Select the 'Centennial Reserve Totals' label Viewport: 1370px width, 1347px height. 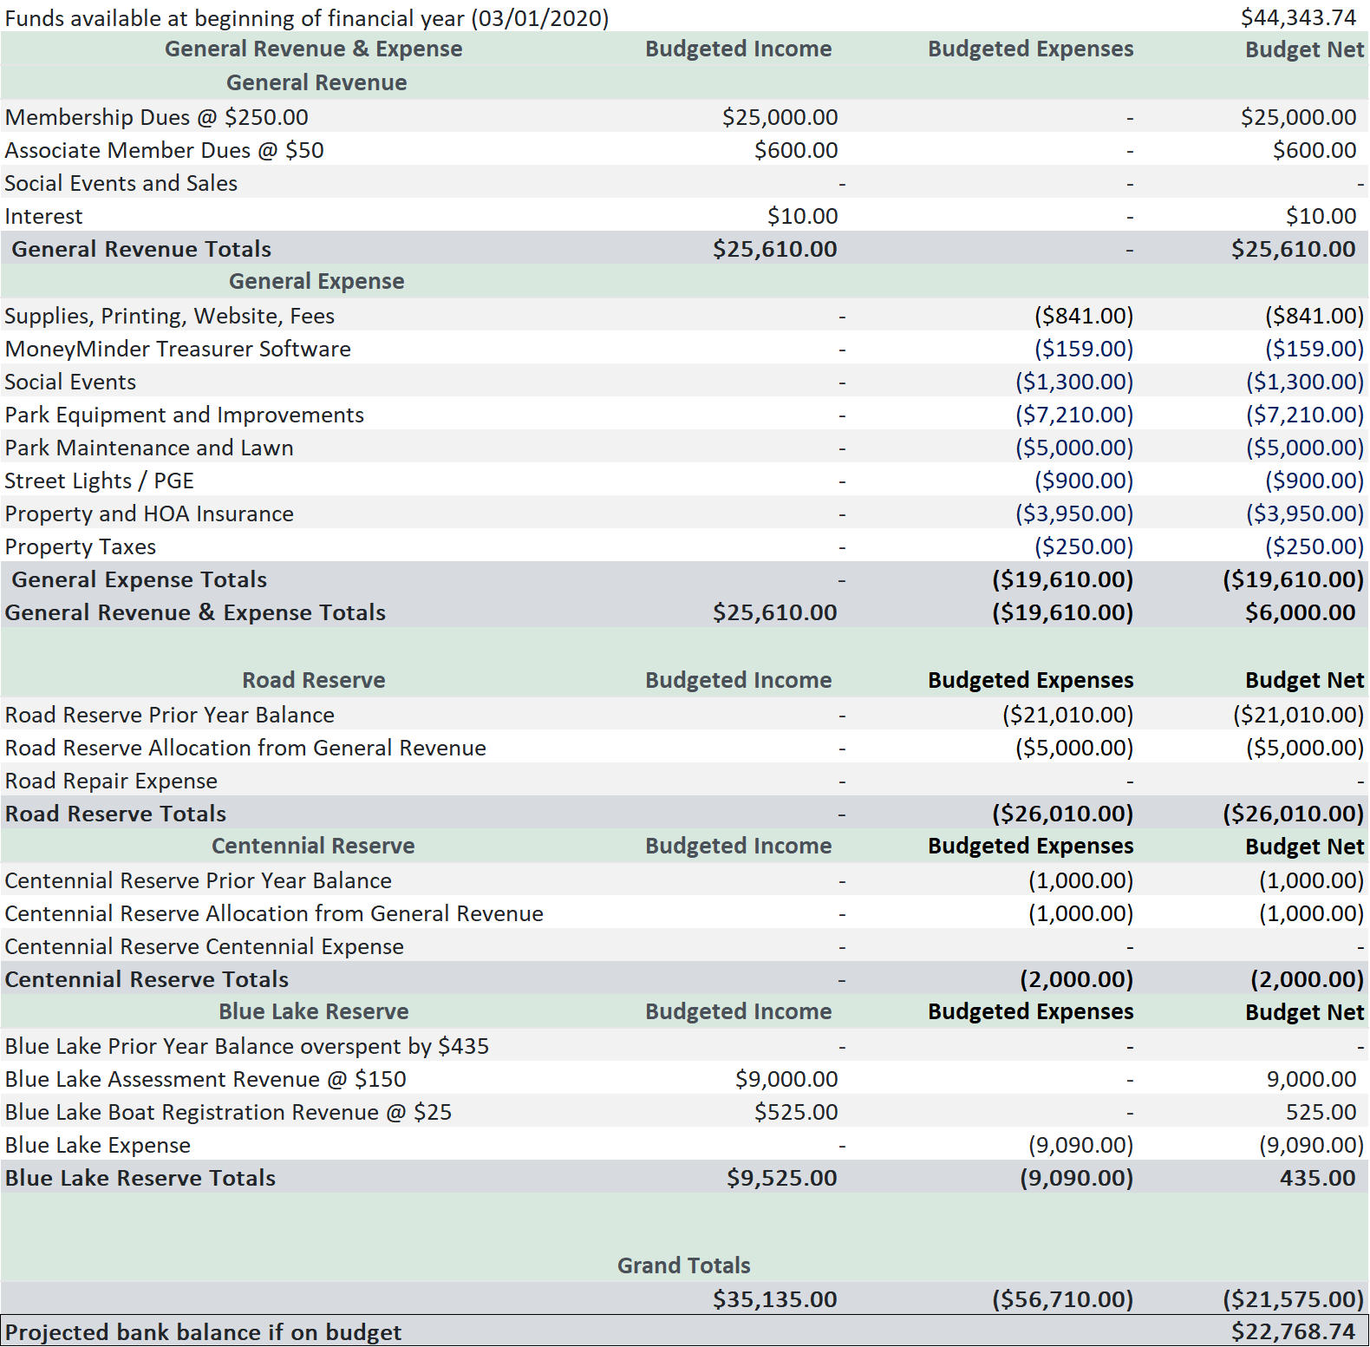pos(147,979)
